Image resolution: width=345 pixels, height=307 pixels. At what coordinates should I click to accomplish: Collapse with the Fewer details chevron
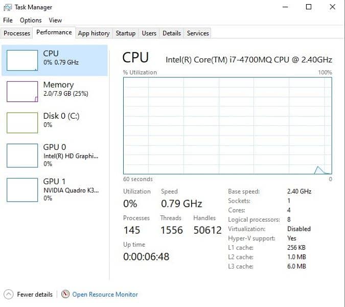coord(9,294)
